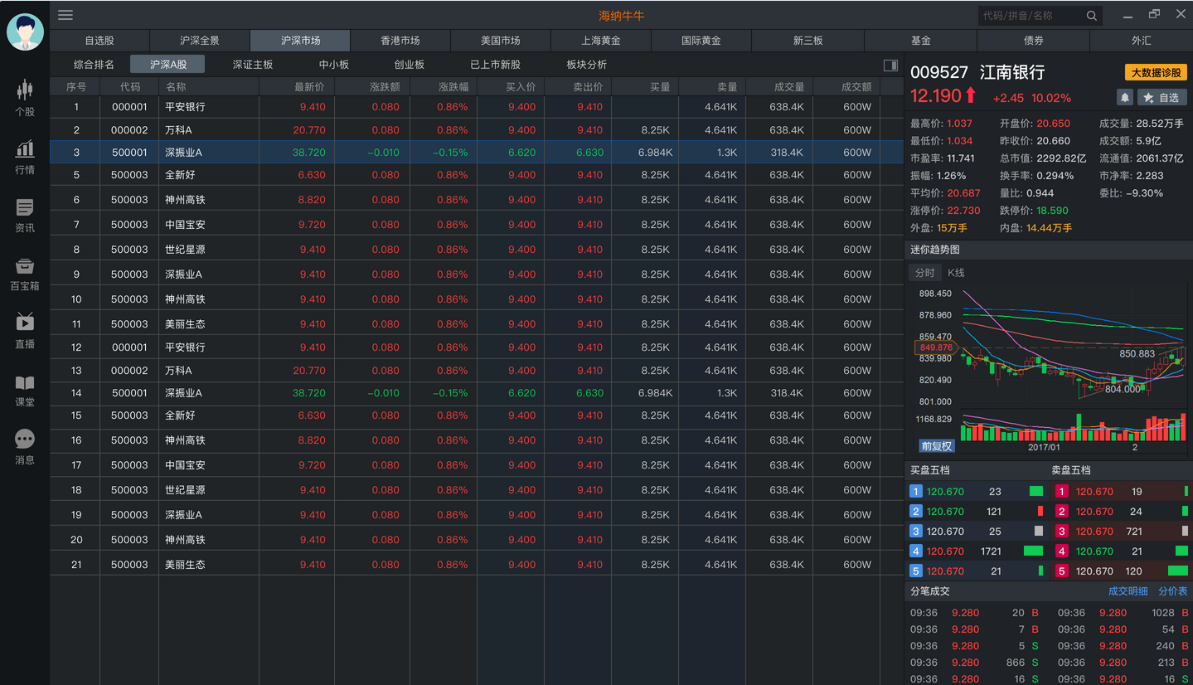This screenshot has height=685, width=1193.
Task: Open 成交明细 transaction details link
Action: 1128,591
